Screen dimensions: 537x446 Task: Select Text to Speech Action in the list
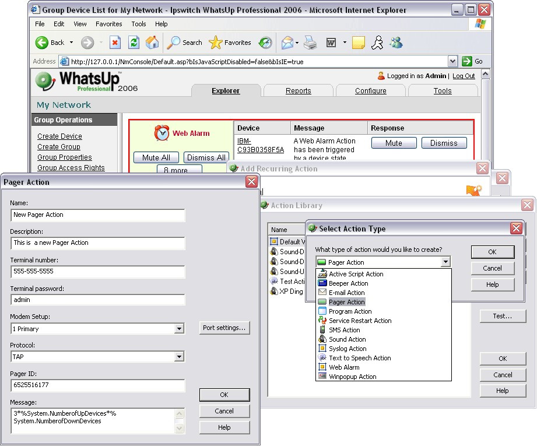click(x=360, y=358)
